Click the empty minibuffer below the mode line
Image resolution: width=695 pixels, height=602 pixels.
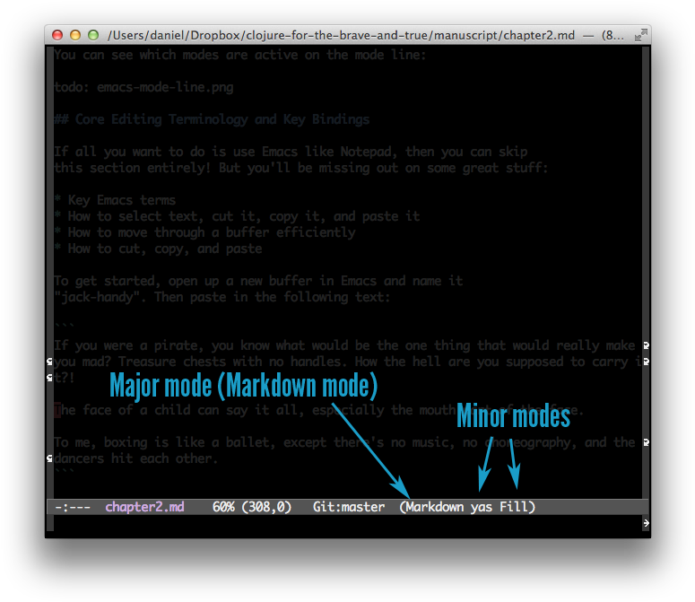pos(346,523)
